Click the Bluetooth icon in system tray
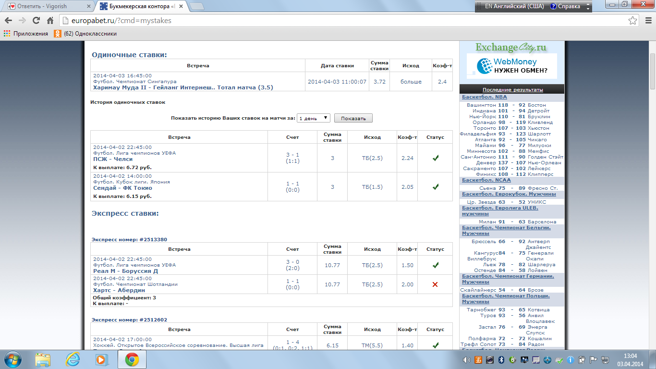 pos(500,360)
